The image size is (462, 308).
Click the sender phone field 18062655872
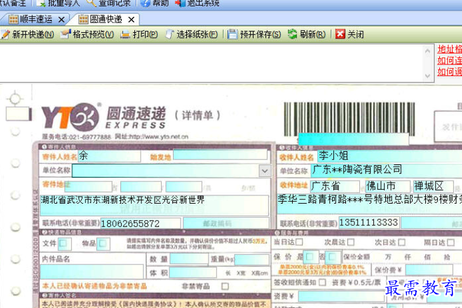(141, 224)
